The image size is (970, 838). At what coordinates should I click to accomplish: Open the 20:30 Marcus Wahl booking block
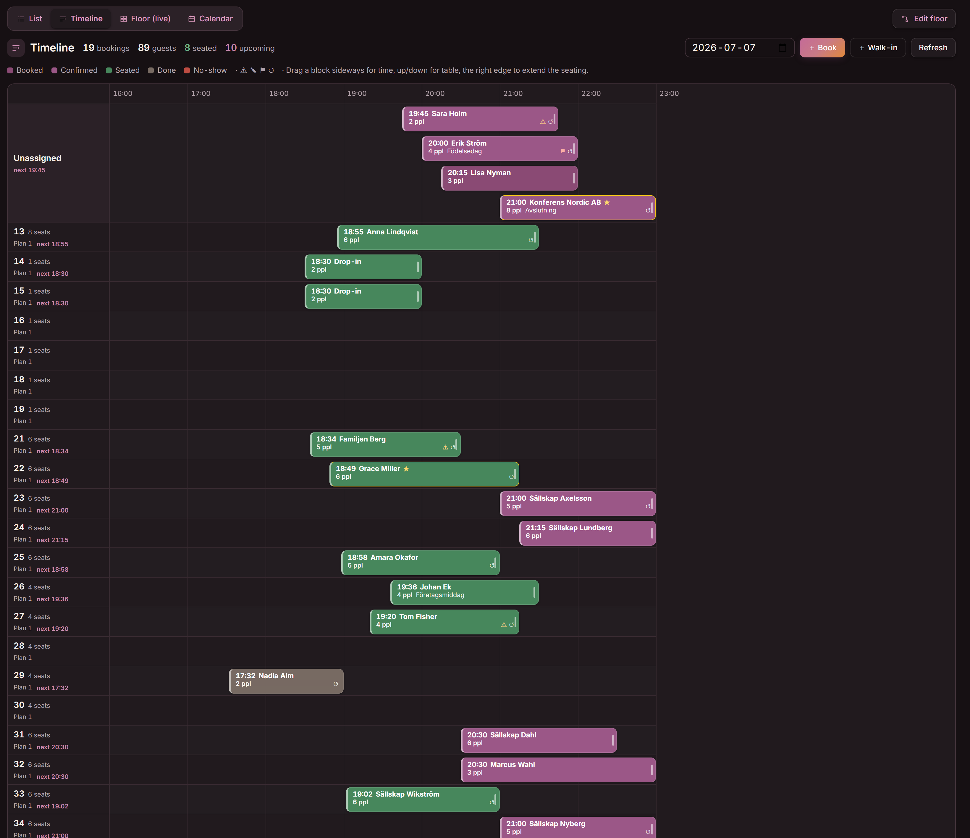tap(558, 770)
